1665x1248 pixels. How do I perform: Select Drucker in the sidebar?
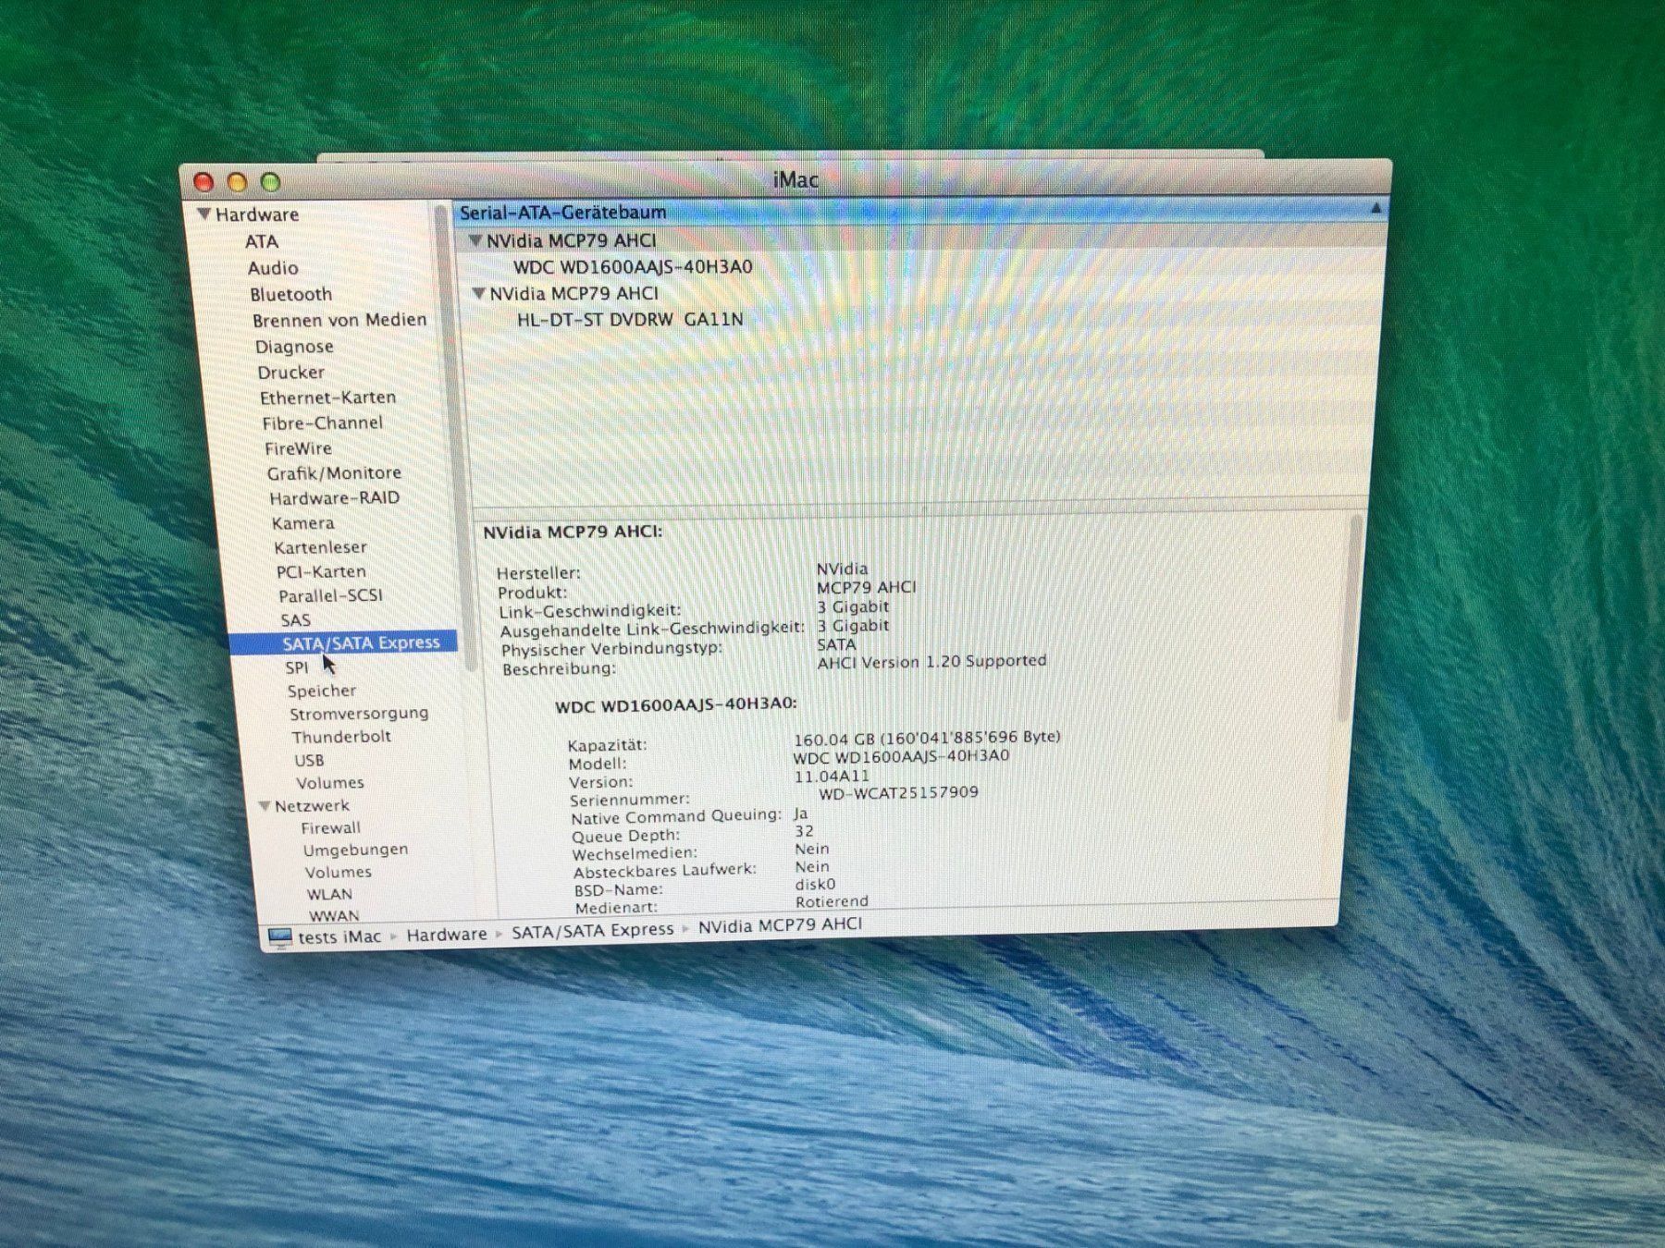pos(290,373)
